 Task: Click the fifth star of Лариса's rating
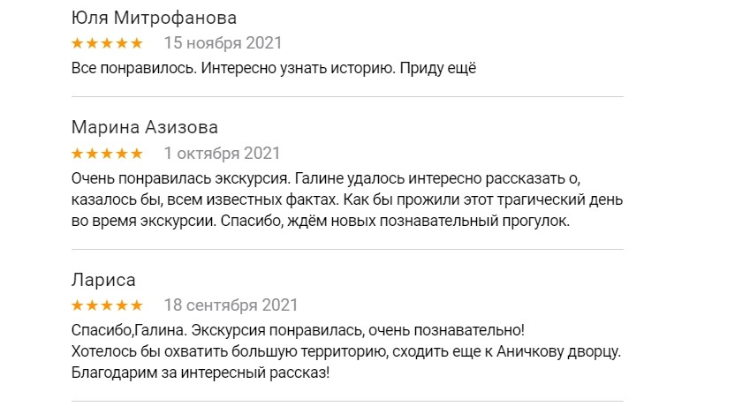pos(136,305)
